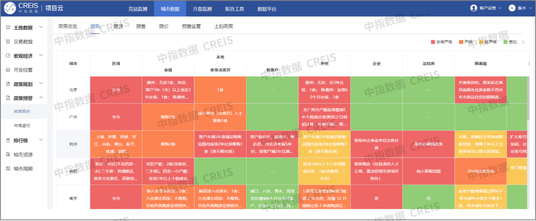Click the 政策规划 document icon
536x221 pixels.
[8, 84]
